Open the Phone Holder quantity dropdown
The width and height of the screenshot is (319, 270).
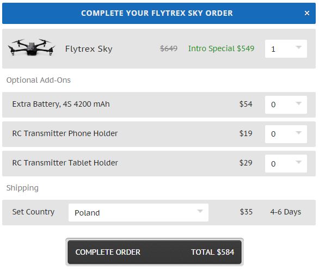[x=286, y=134]
